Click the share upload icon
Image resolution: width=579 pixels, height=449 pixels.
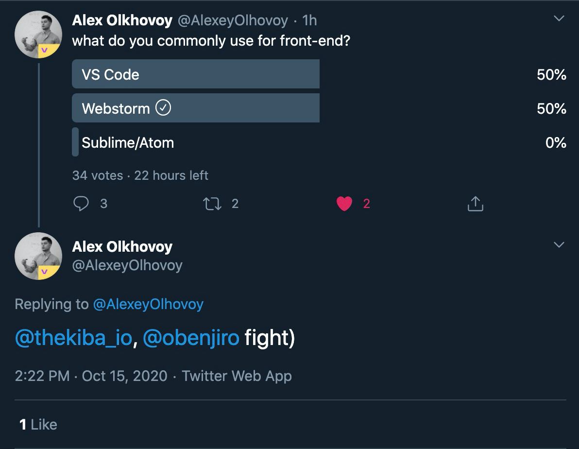coord(475,204)
